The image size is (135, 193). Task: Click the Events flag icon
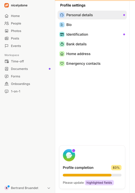tap(6, 46)
